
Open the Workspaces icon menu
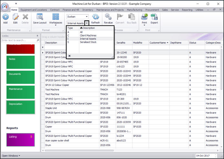click(56, 17)
